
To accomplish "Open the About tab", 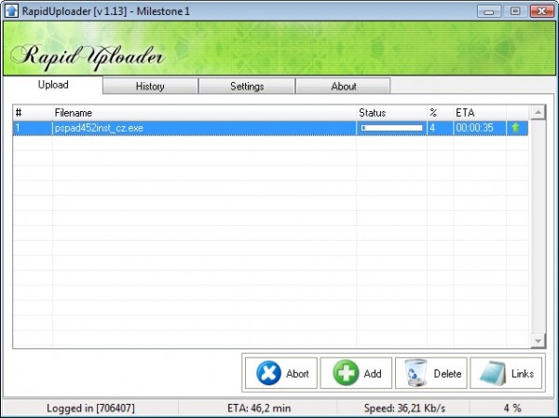I will [x=343, y=86].
